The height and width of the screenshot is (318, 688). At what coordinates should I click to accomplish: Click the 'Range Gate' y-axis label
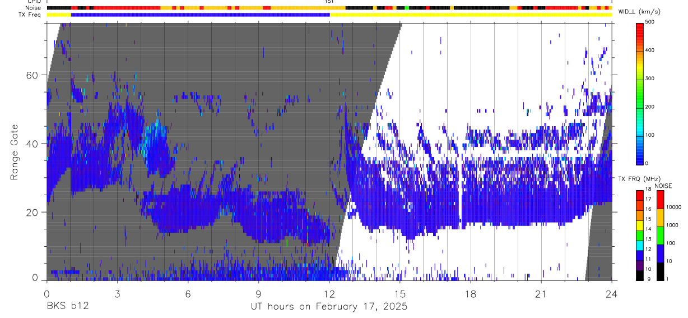(13, 152)
